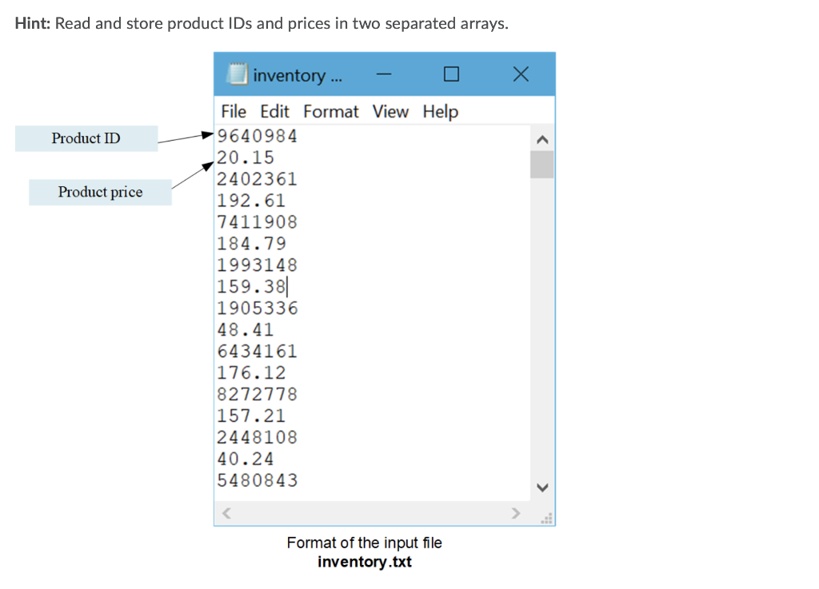The height and width of the screenshot is (589, 819).
Task: Click the line showing product ID 9640984
Action: point(257,136)
